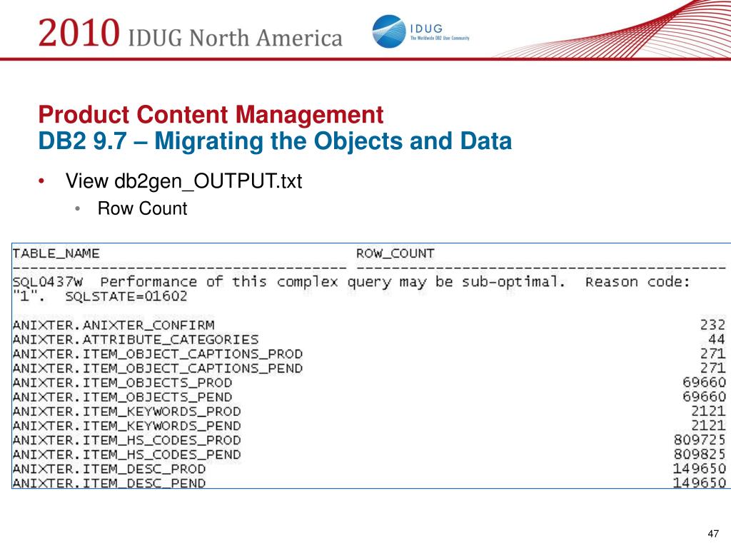
Task: Click the 'View db2gen_OUTPUT.txt' bullet
Action: 183,181
